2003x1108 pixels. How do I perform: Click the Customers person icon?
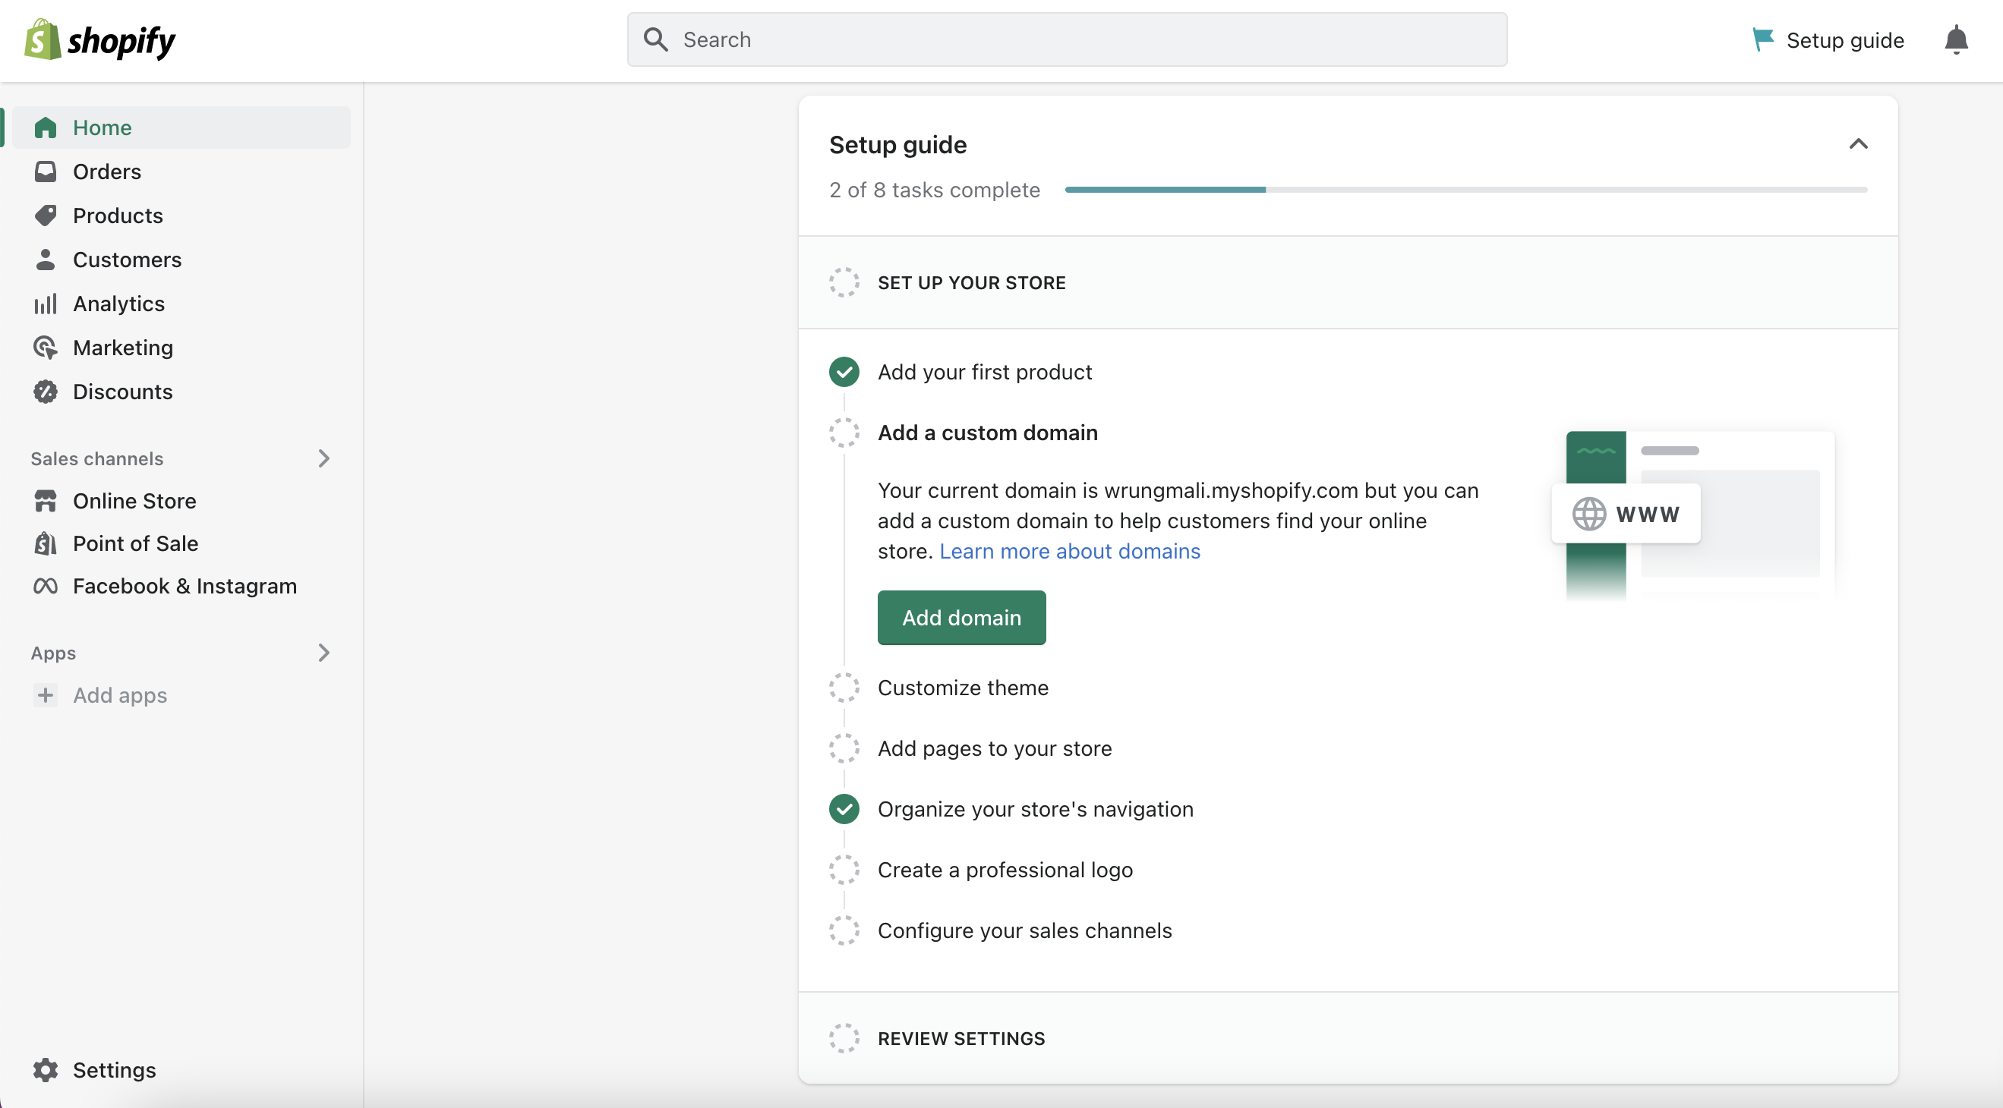click(46, 260)
